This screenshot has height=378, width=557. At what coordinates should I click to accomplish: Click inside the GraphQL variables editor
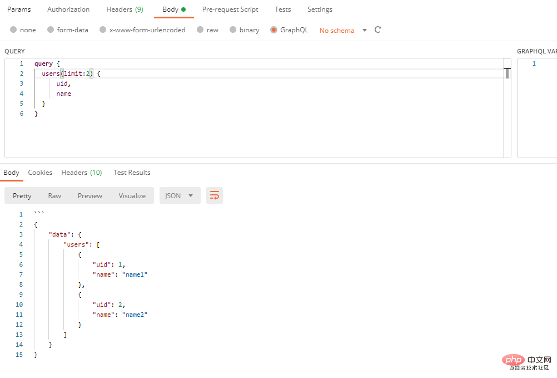click(537, 108)
